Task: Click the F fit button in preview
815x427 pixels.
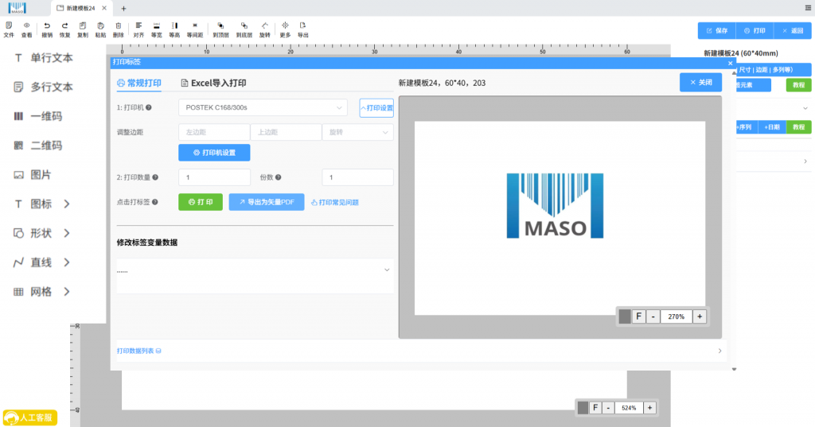Action: 639,316
